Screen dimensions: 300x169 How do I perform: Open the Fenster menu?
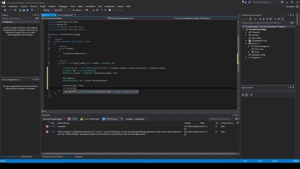click(x=120, y=6)
